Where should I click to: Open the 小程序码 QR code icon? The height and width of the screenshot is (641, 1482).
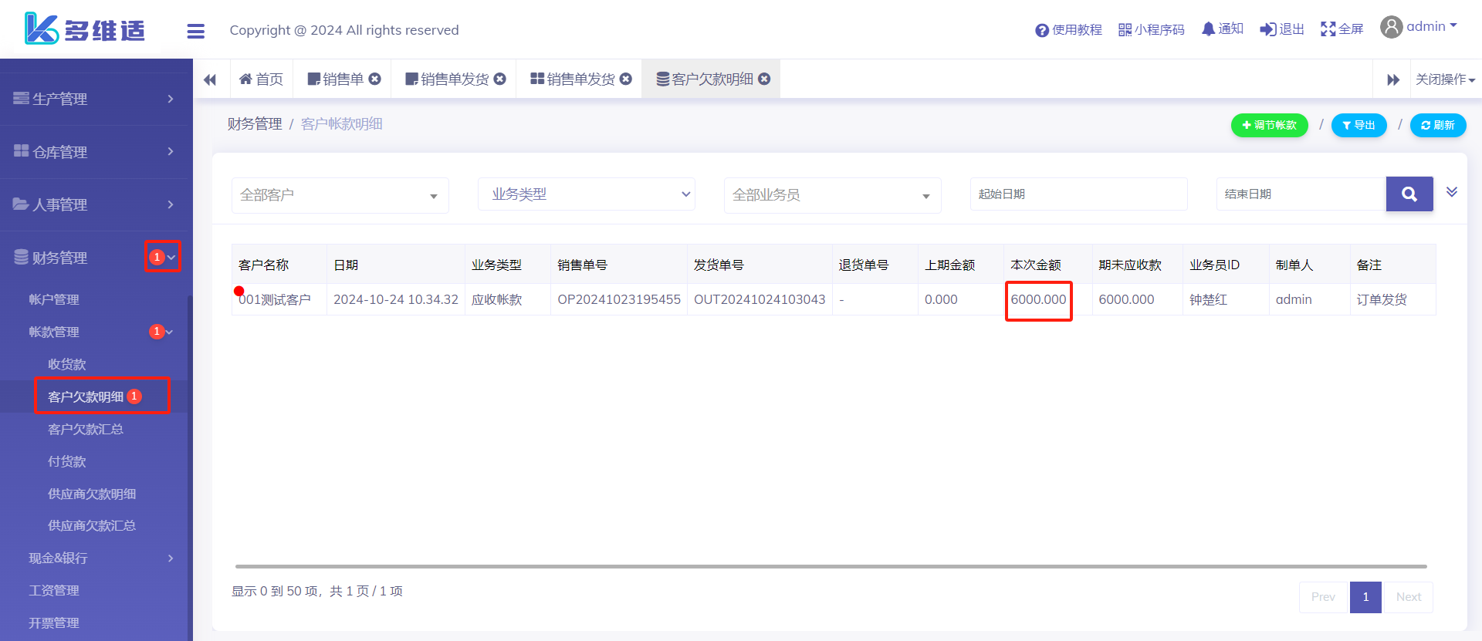[x=1125, y=30]
